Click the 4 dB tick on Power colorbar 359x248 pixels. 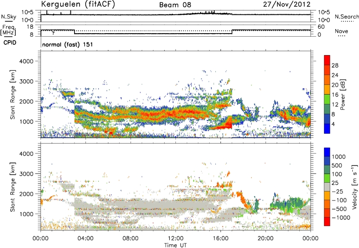pos(333,124)
